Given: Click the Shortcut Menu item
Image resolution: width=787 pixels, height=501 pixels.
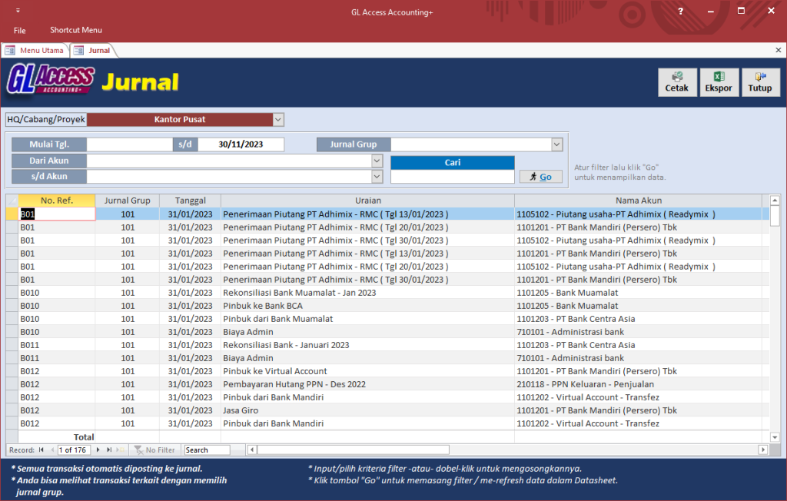Looking at the screenshot, I should tap(76, 31).
